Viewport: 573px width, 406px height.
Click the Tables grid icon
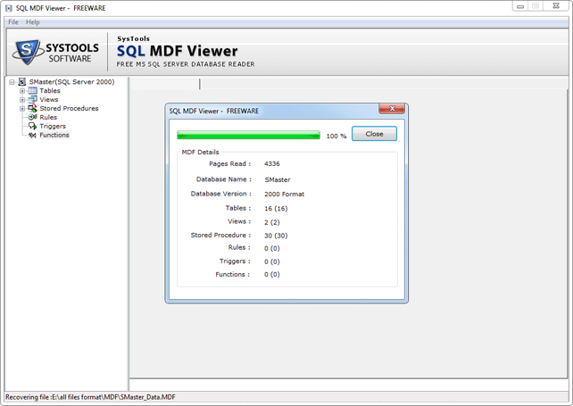point(32,91)
